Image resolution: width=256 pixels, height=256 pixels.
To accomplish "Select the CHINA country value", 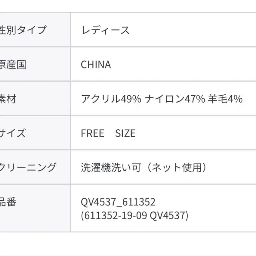I will pyautogui.click(x=96, y=64).
